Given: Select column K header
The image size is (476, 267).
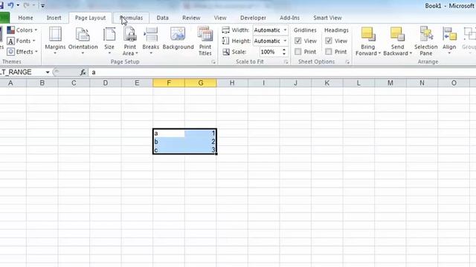Looking at the screenshot, I should (327, 83).
